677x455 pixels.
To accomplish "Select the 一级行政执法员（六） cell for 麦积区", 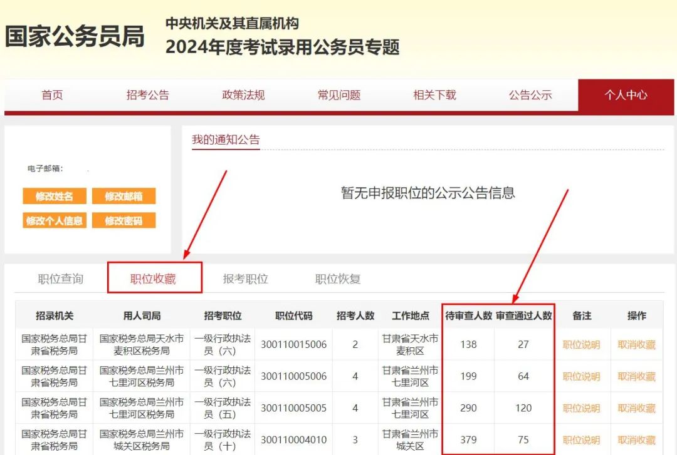I will coord(223,345).
